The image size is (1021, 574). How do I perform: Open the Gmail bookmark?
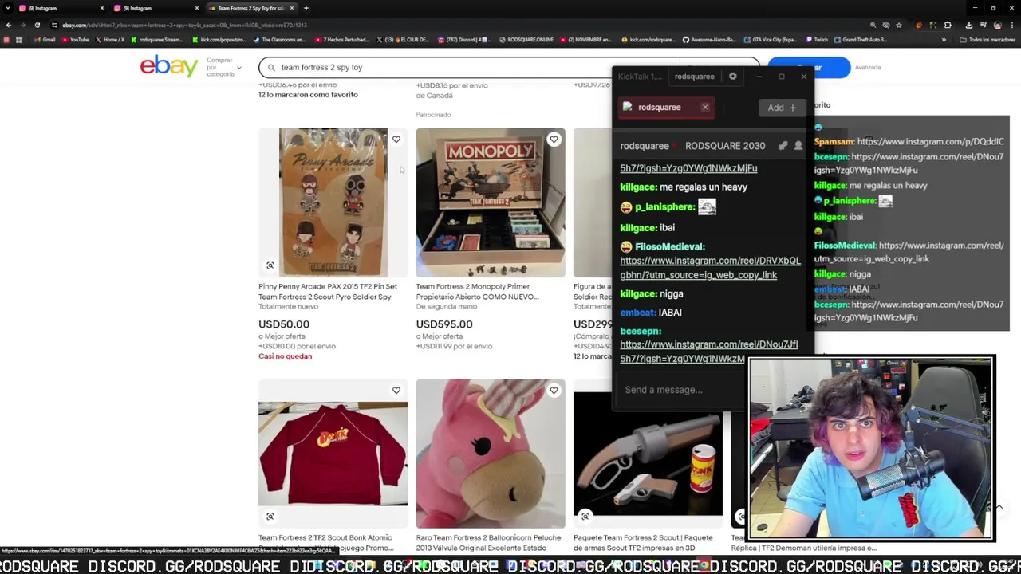coord(45,40)
